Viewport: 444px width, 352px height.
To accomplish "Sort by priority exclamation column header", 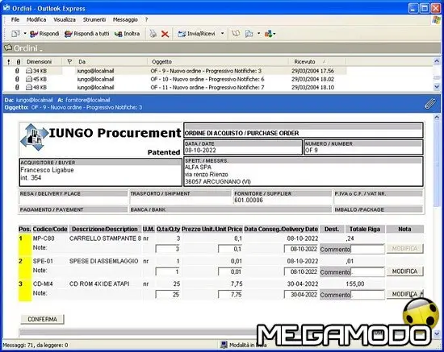I will point(9,61).
